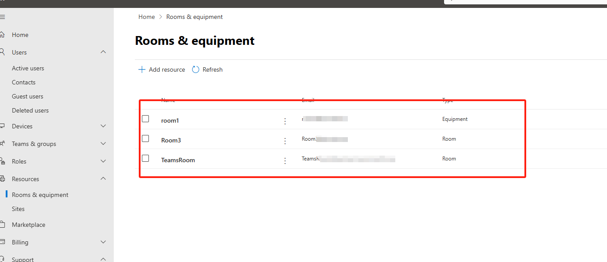
Task: Expand the Billing section chevron
Action: [103, 242]
